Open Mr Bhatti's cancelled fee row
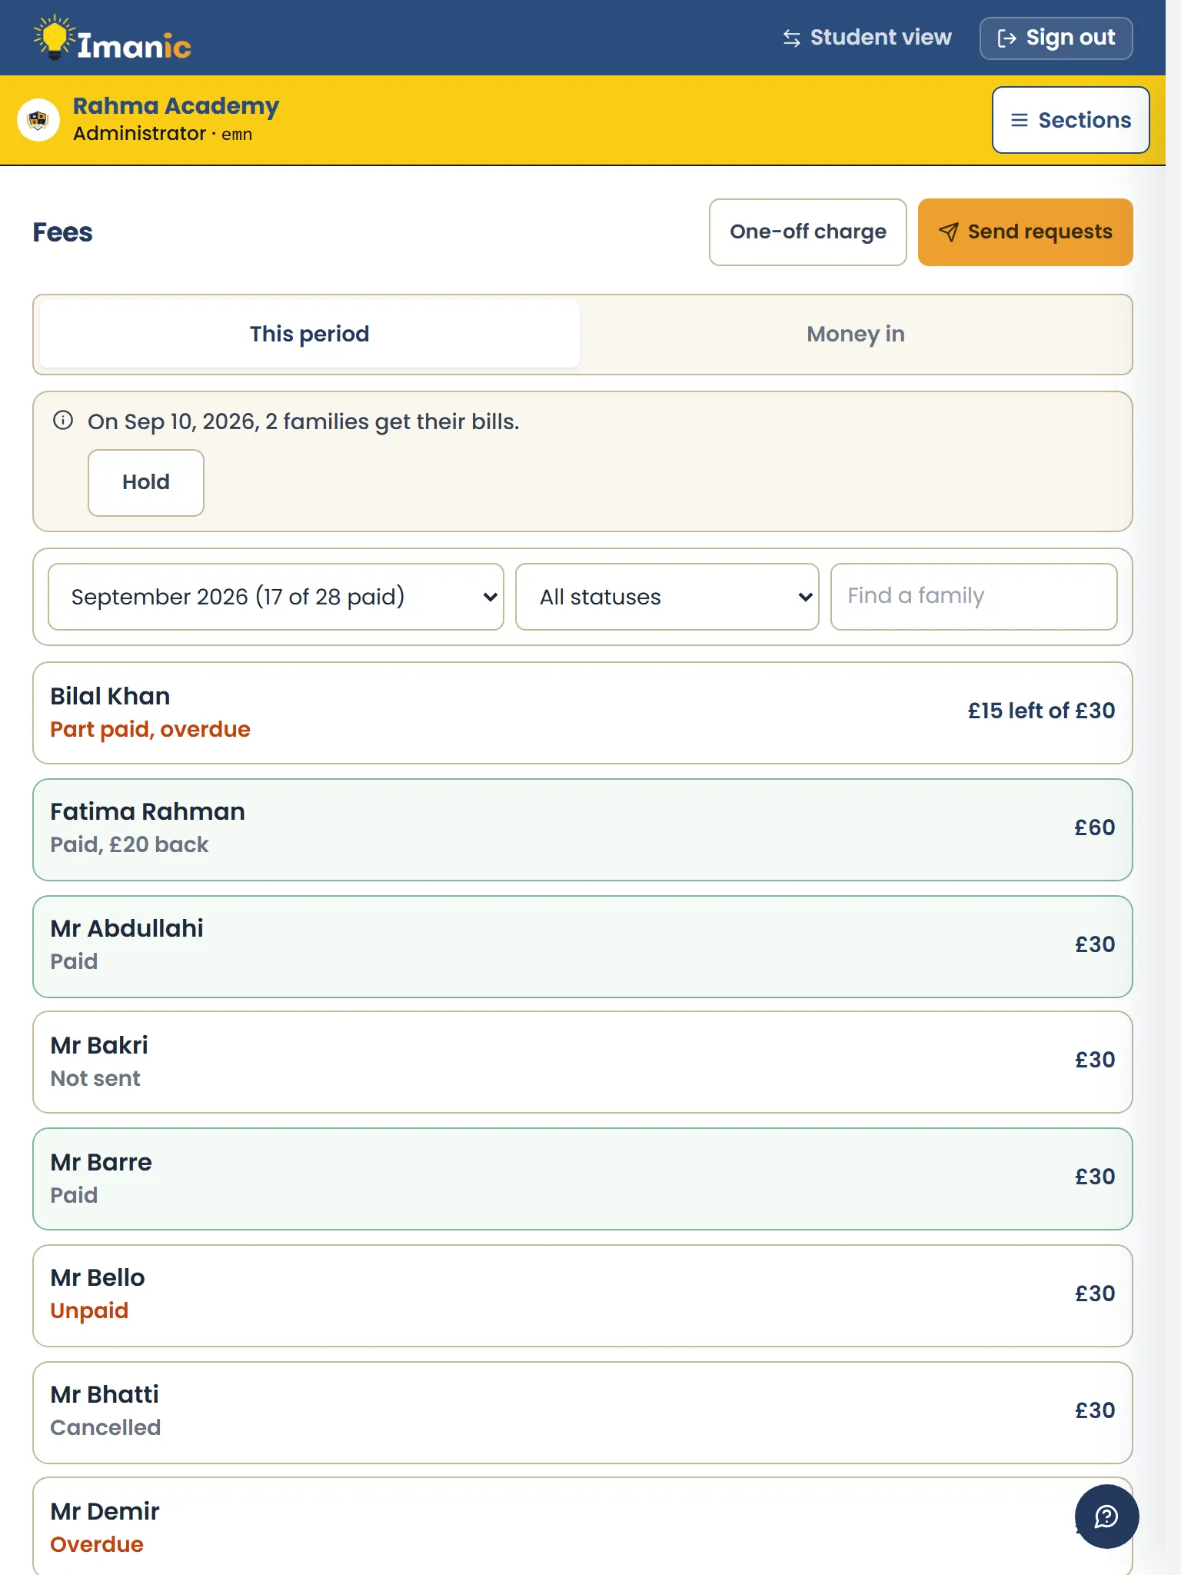 (x=583, y=1413)
